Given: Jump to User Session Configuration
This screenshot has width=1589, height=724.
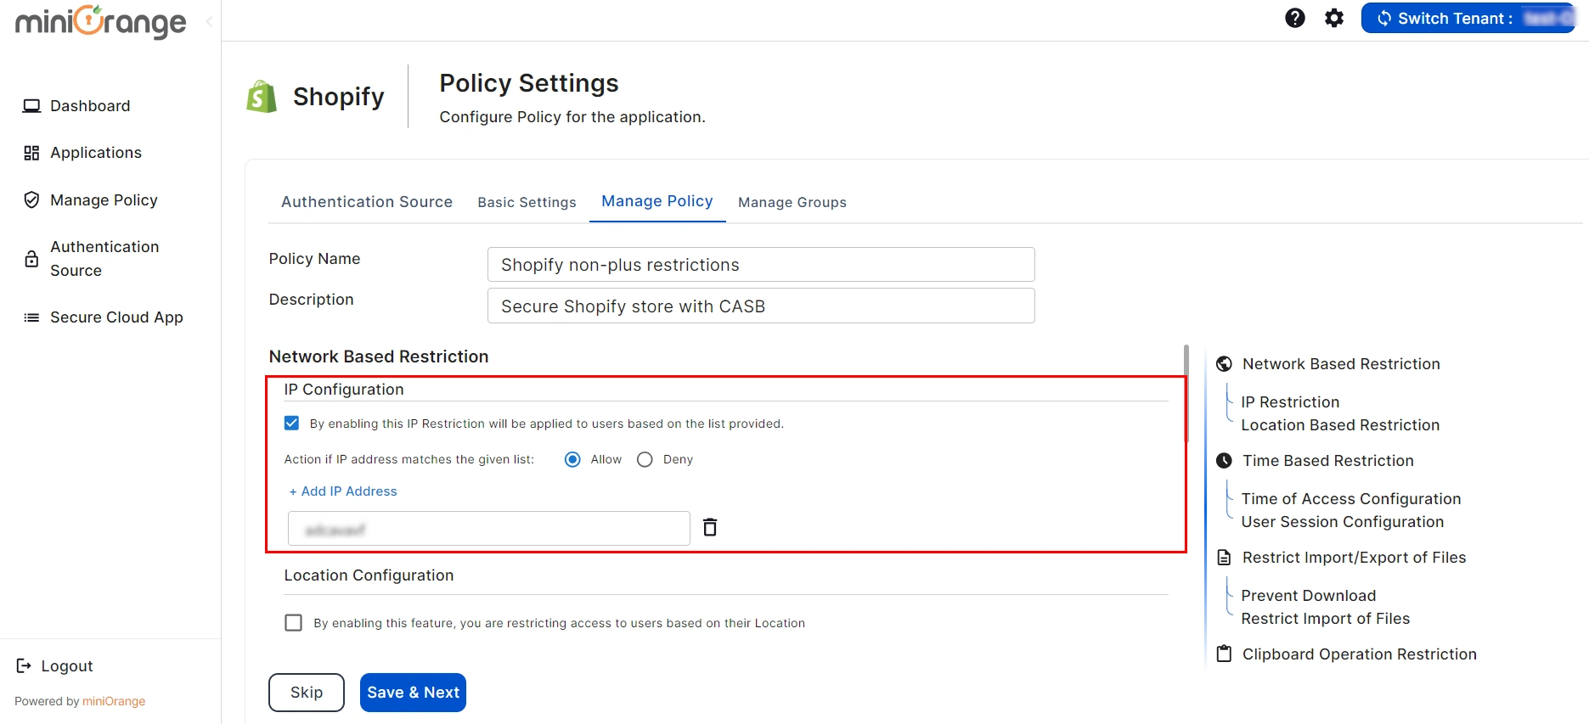Looking at the screenshot, I should [1343, 522].
